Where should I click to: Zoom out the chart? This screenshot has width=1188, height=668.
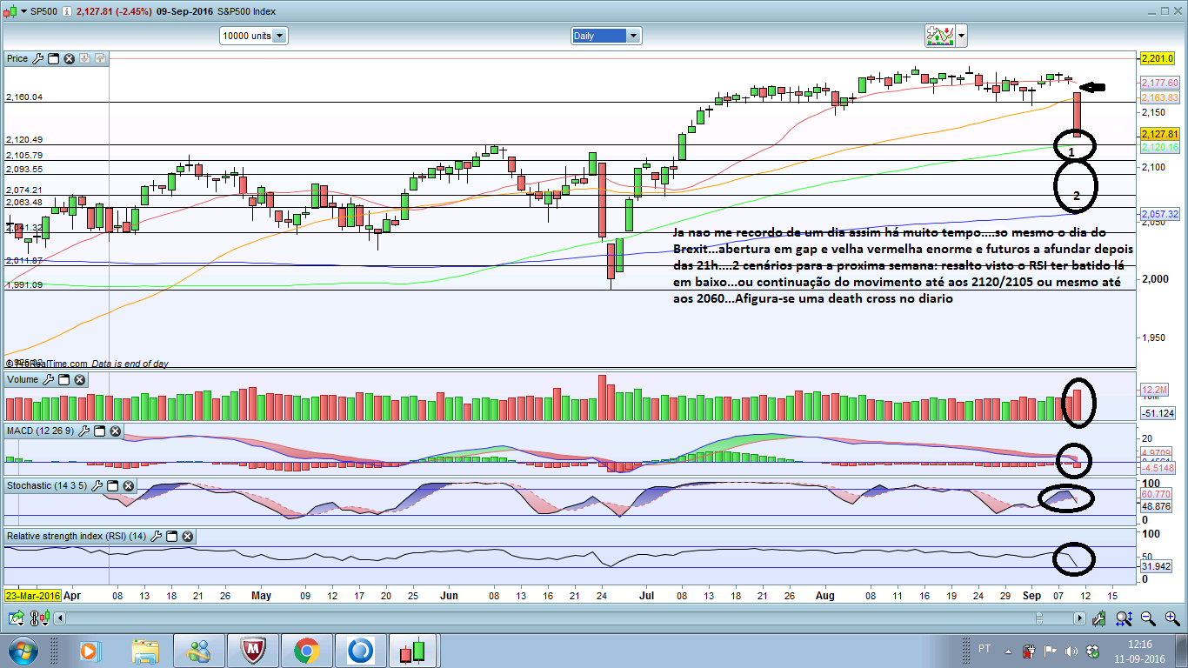pyautogui.click(x=1148, y=618)
